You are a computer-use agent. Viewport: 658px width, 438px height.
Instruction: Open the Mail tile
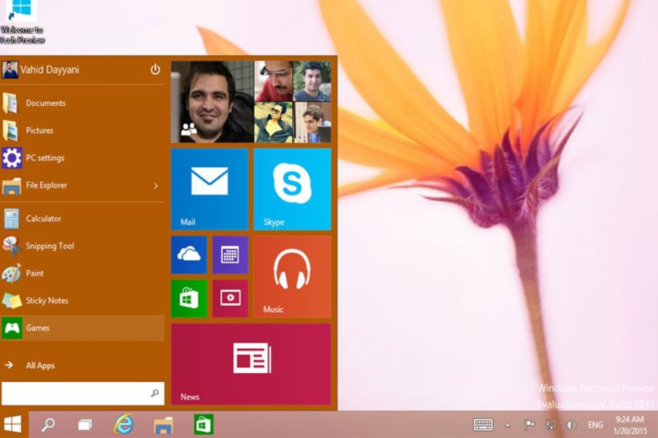pyautogui.click(x=210, y=189)
